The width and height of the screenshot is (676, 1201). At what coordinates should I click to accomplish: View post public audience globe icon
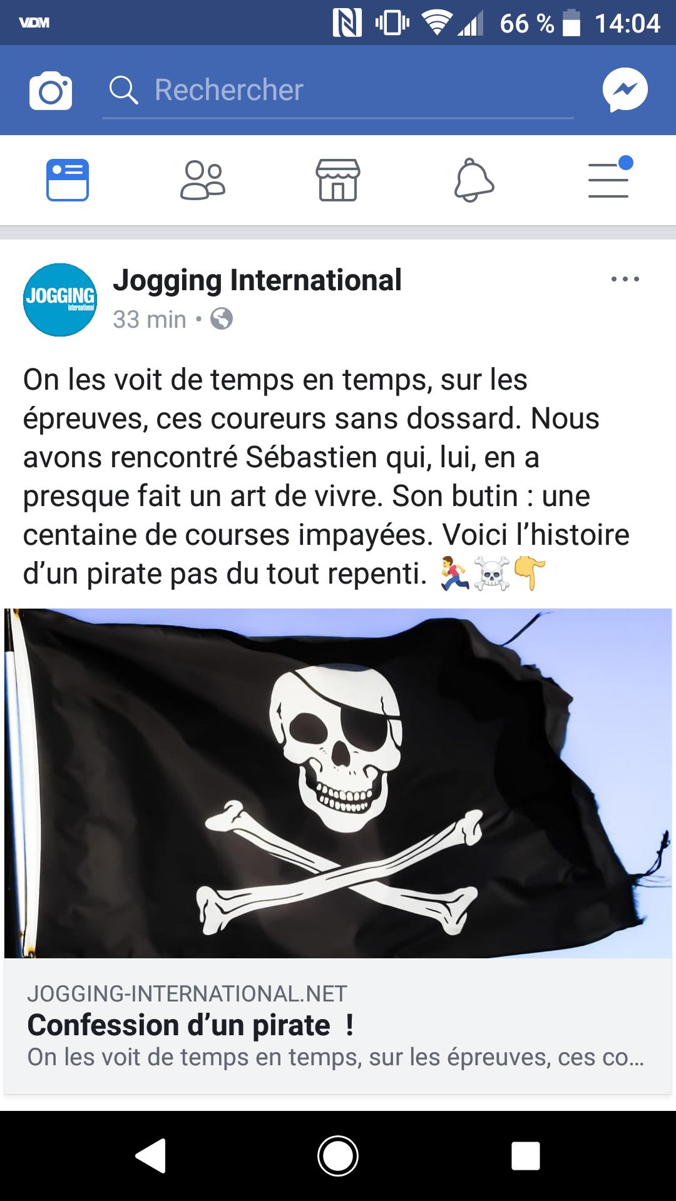[222, 319]
